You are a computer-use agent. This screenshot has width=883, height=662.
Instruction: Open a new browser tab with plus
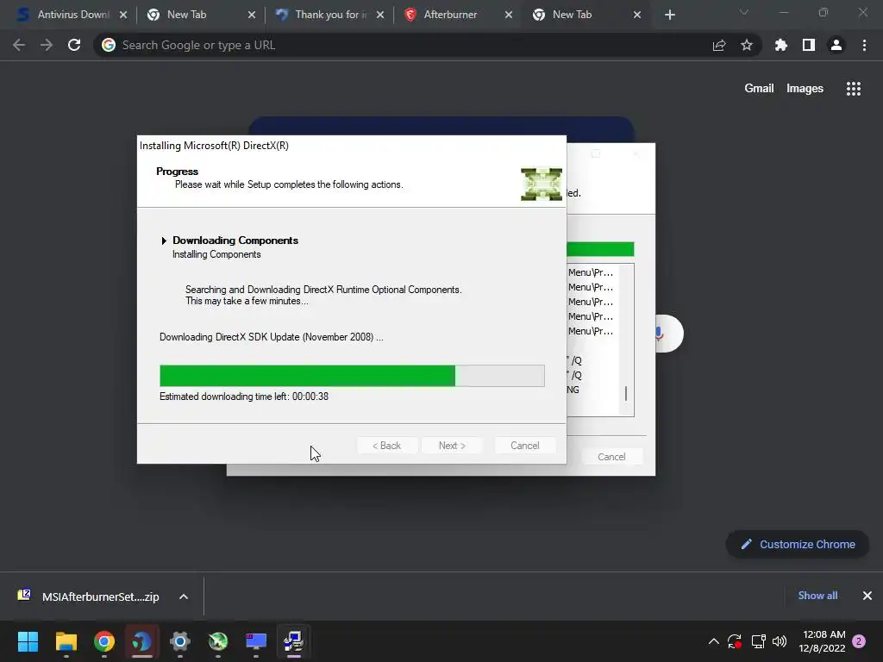669,15
